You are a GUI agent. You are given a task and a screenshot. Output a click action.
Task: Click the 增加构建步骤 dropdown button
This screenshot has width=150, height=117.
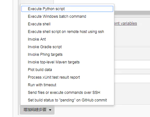37,110
